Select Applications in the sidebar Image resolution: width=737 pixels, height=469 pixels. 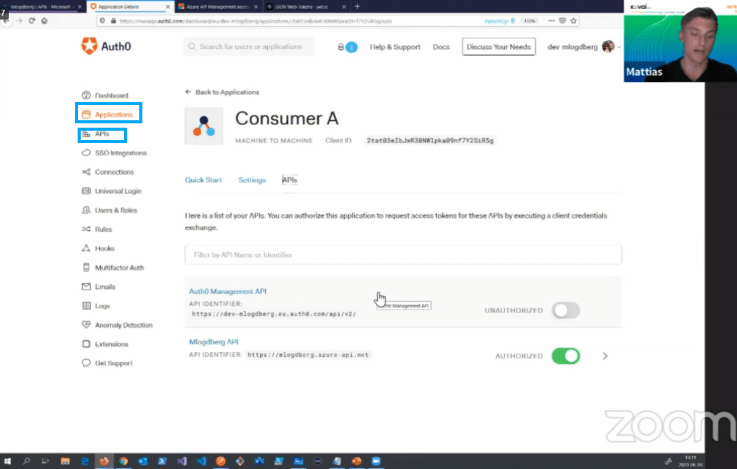[x=108, y=114]
